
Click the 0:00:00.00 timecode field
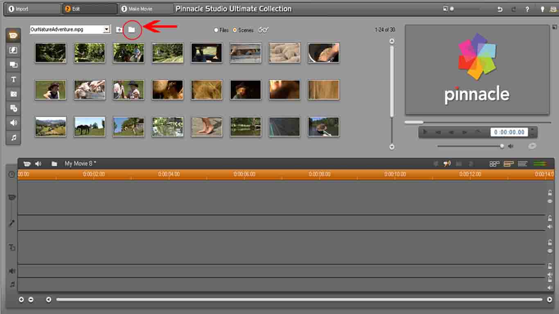509,132
